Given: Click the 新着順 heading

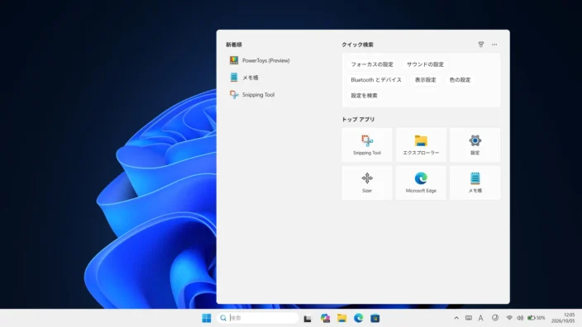Looking at the screenshot, I should pyautogui.click(x=234, y=45).
